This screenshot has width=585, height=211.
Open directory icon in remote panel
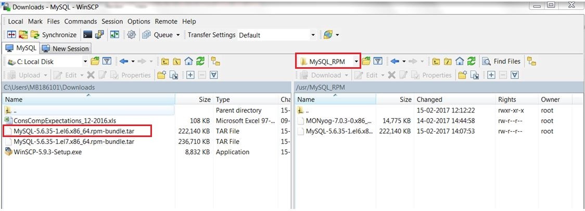click(x=366, y=61)
